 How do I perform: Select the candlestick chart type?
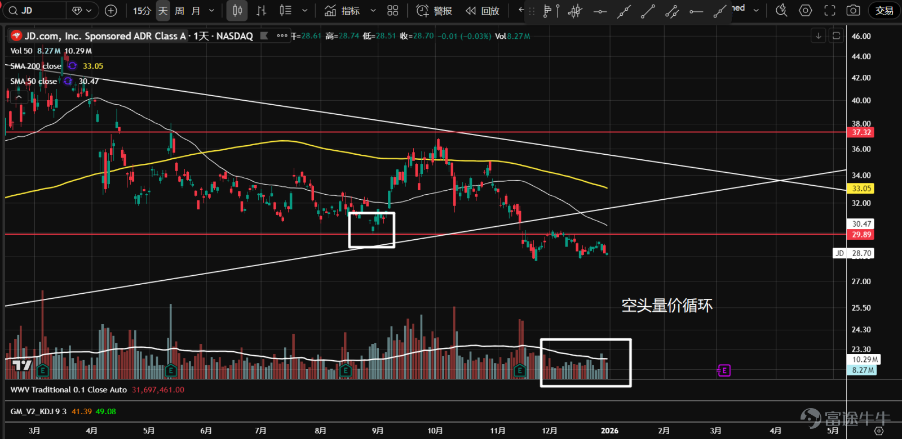tap(238, 11)
